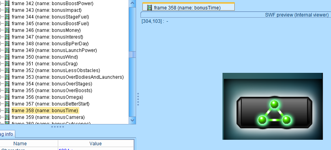Viewport: 331px width, 150px height.
Task: Click film icon beside frame 346 bonusMoney
Action: pos(7,30)
